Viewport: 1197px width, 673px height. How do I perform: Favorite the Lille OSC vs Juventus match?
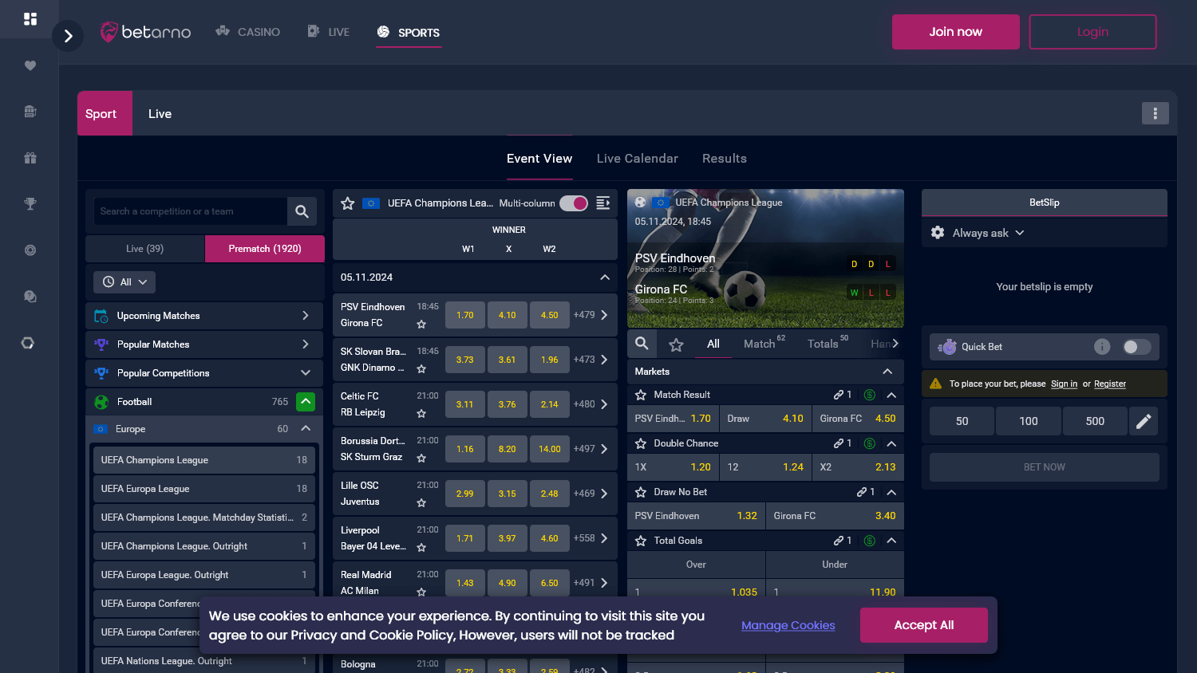tap(421, 503)
